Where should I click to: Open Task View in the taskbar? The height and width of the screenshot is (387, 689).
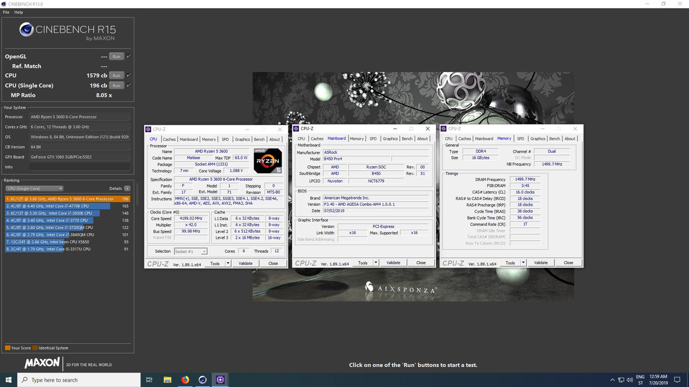pos(149,379)
